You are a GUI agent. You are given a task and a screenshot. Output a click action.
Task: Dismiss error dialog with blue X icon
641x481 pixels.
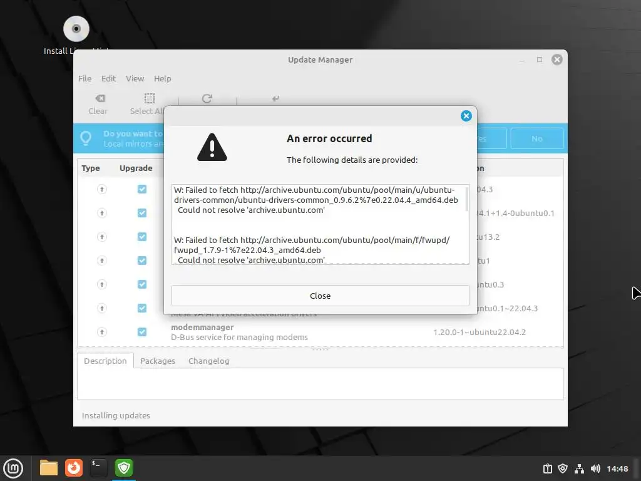click(x=466, y=116)
